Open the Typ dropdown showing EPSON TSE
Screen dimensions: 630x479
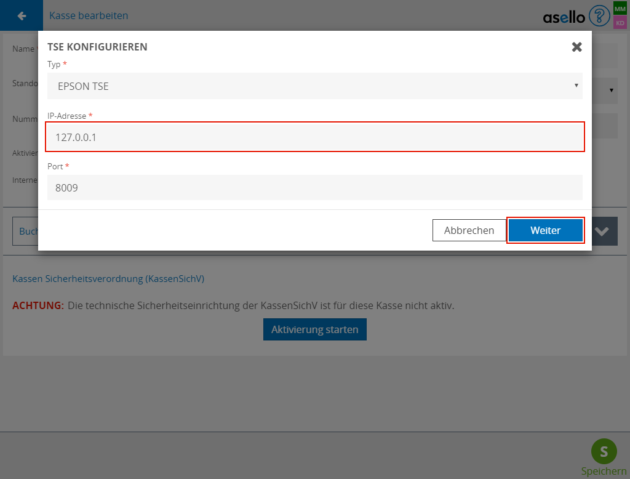[314, 86]
